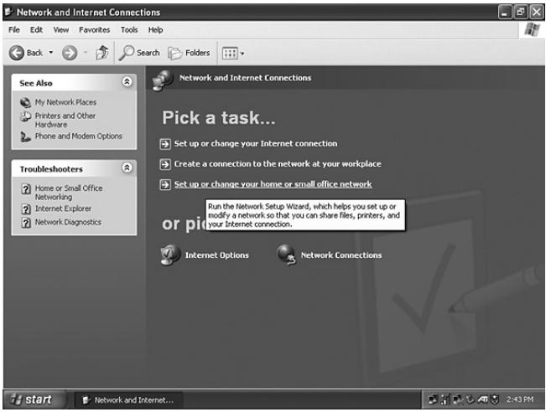
Task: Open the Internet Options label
Action: [x=217, y=255]
